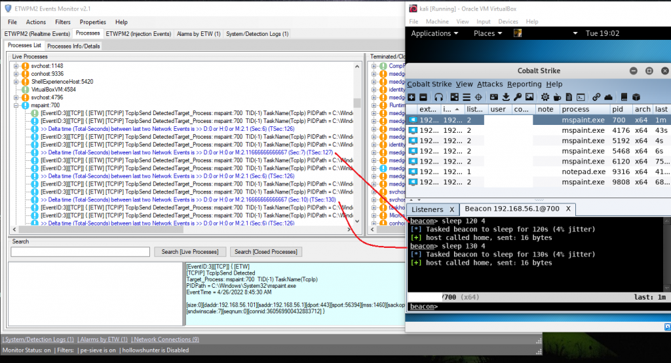Select the crosshair Target Table view icon
The image size is (671, 363).
pyautogui.click(x=478, y=97)
